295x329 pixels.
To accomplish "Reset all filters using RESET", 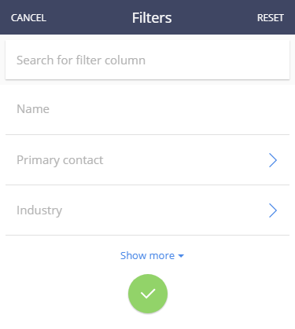I will click(x=271, y=18).
